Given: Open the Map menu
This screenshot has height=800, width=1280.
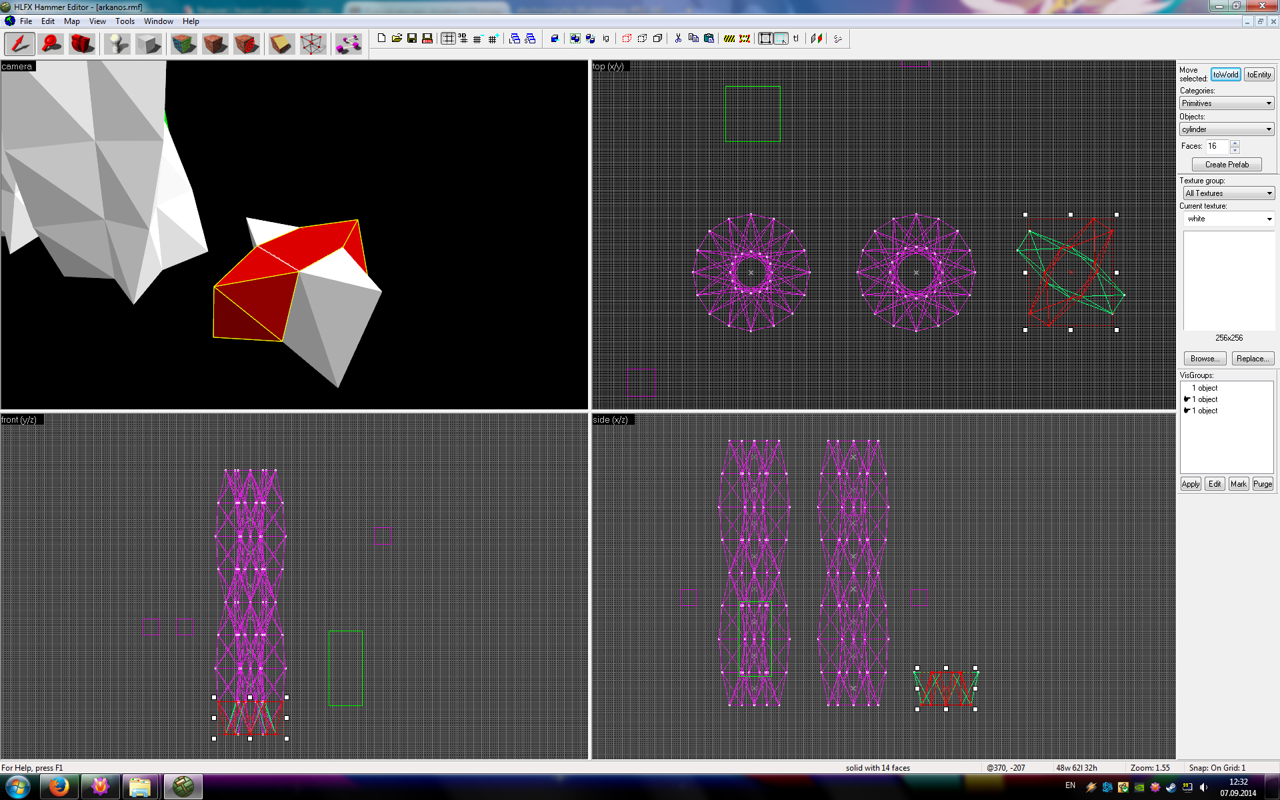Looking at the screenshot, I should point(72,21).
